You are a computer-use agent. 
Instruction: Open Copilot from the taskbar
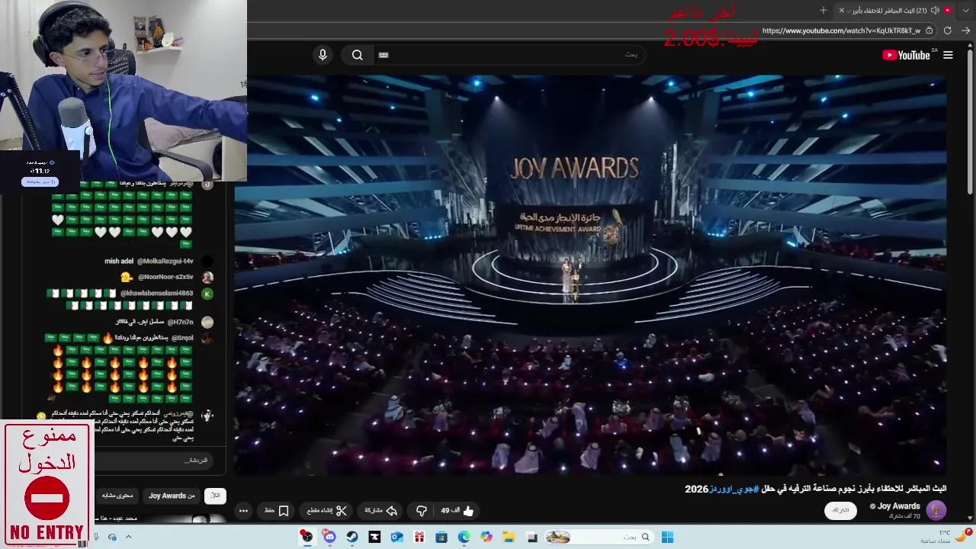[486, 538]
